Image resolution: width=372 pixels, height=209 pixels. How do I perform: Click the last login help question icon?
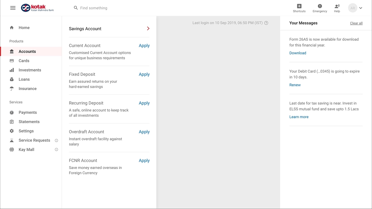[x=266, y=23]
